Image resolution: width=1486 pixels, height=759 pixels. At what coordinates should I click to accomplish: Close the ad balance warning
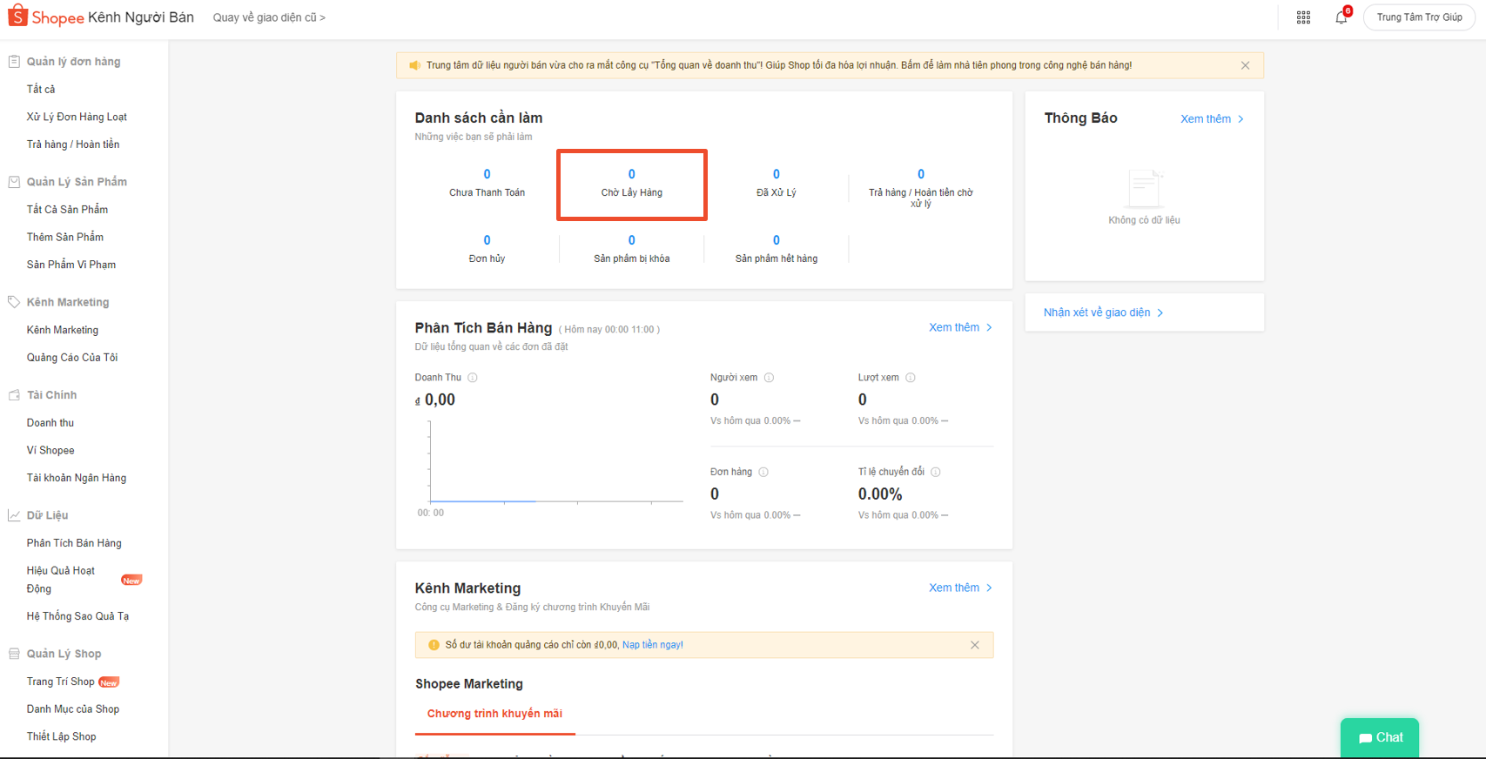click(x=975, y=645)
